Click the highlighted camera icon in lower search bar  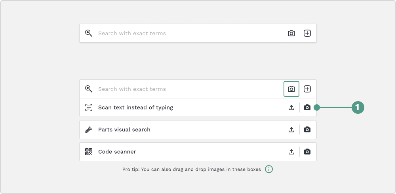291,89
